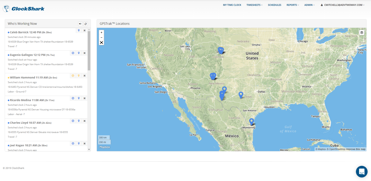
Task: Expand the Admin dropdown menu
Action: tap(310, 5)
